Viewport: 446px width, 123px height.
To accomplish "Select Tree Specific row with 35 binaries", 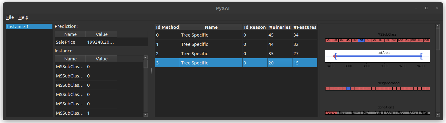I will click(x=236, y=54).
